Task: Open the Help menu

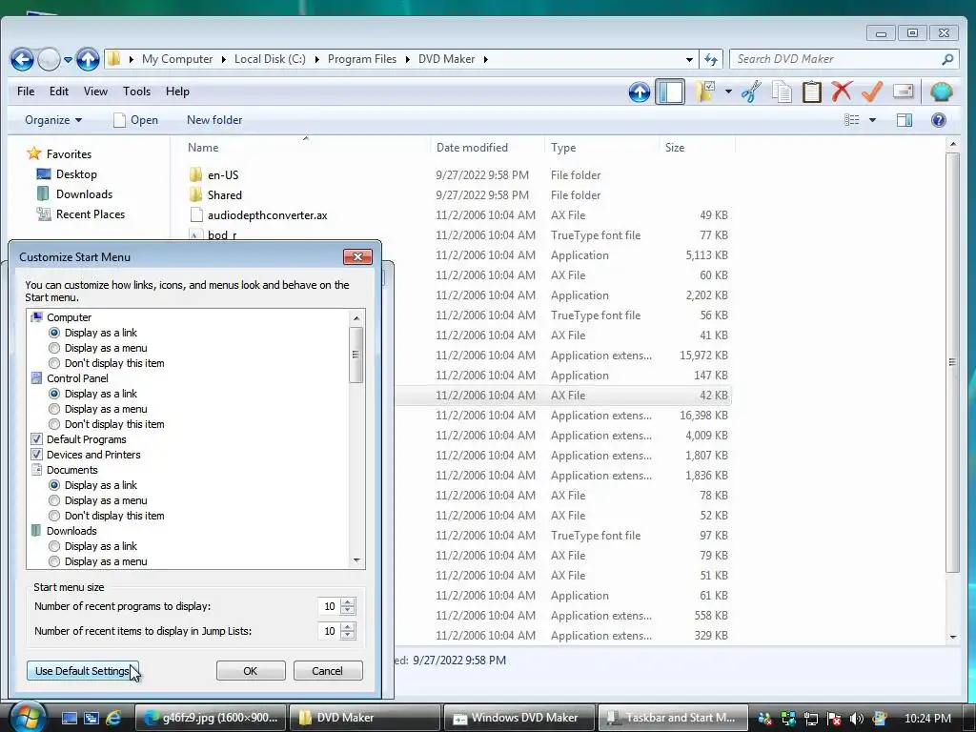Action: coord(177,91)
